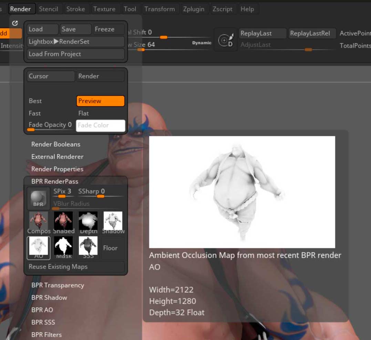Click Load From Project
Image resolution: width=371 pixels, height=340 pixels.
76,54
